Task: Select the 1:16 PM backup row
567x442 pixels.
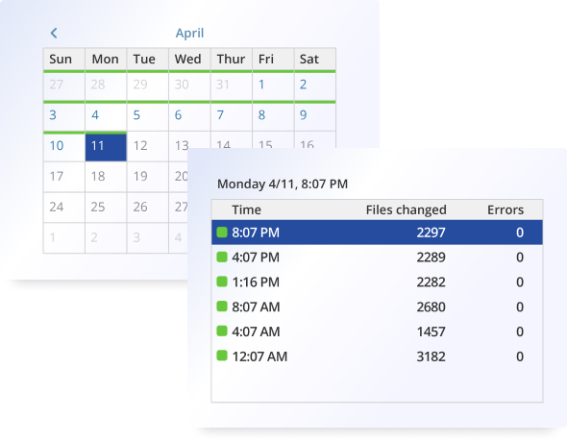Action: tap(377, 282)
